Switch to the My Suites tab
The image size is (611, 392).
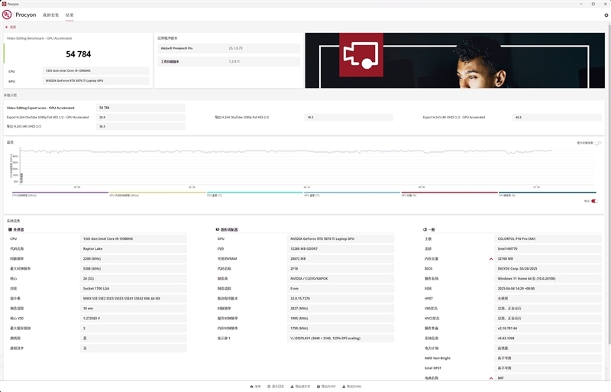[x=50, y=15]
